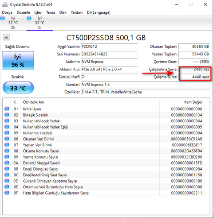
Task: Click the Aygıt Yazılımı field P2CR012
Action: coord(109,47)
